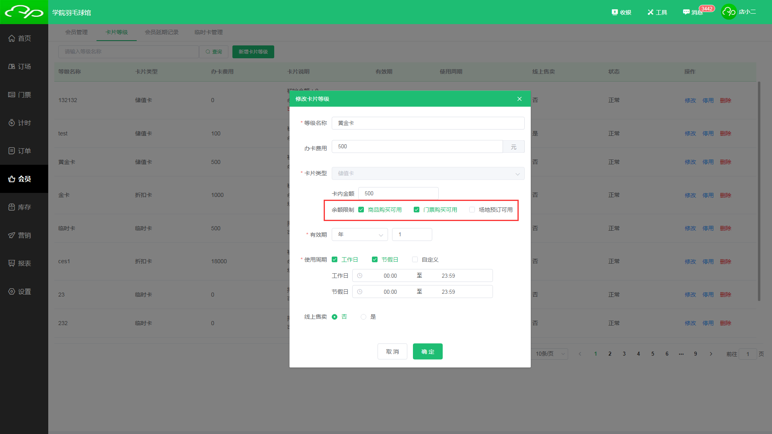The height and width of the screenshot is (434, 772).
Task: Click the 等级名称 input with 黄金卡
Action: pyautogui.click(x=428, y=123)
